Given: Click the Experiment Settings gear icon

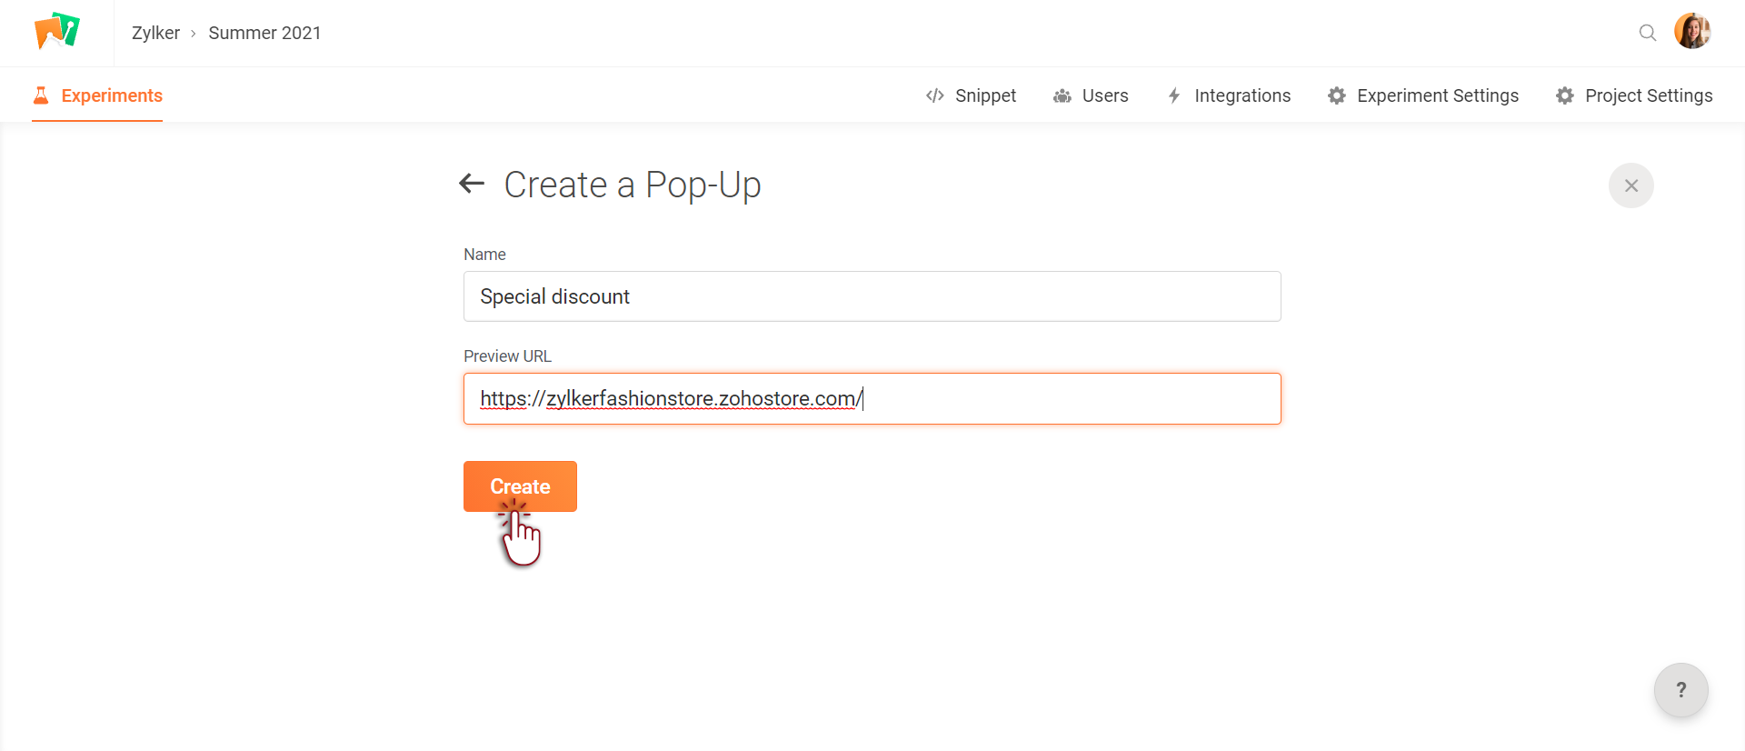Looking at the screenshot, I should [1336, 95].
